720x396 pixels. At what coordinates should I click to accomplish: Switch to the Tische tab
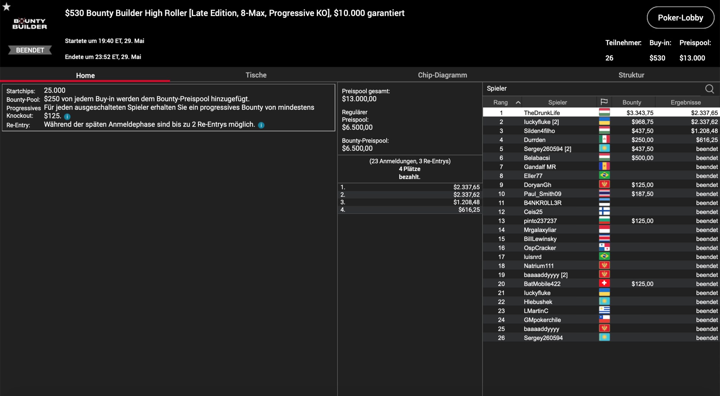pos(256,75)
